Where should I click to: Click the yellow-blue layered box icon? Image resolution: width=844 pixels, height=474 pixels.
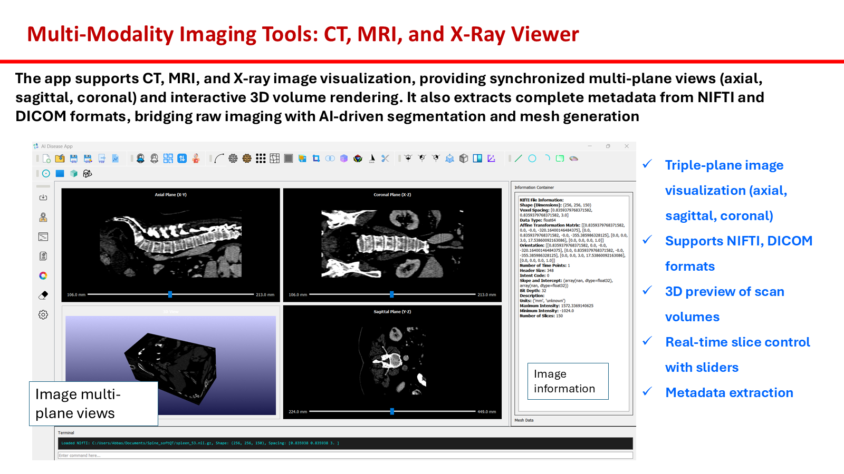click(x=302, y=159)
